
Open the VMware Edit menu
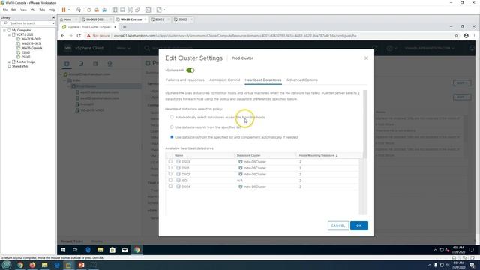pyautogui.click(x=14, y=10)
